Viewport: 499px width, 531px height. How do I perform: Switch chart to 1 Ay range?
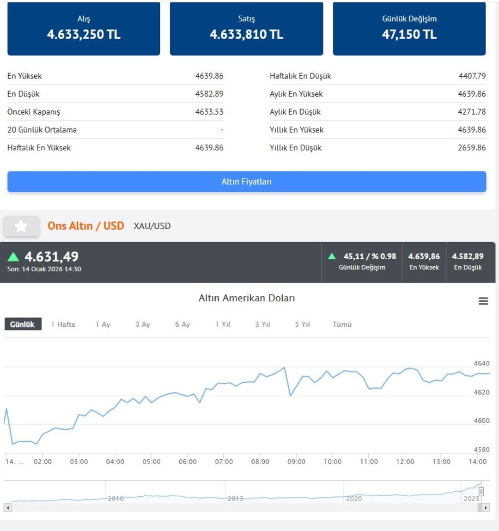pos(103,324)
